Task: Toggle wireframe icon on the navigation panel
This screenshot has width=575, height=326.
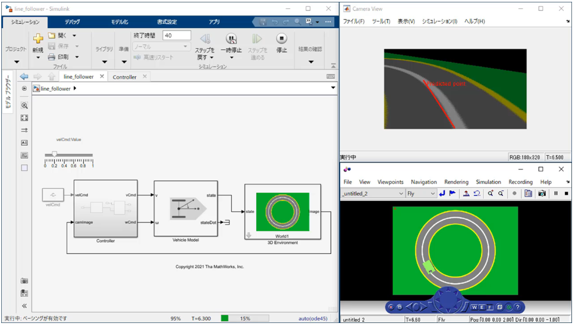Action: tap(499, 308)
